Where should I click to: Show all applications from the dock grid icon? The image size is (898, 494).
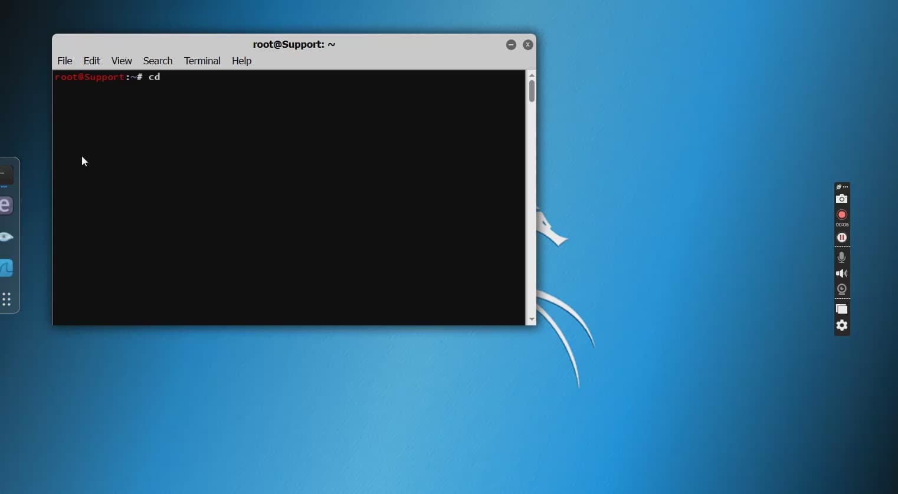point(6,299)
